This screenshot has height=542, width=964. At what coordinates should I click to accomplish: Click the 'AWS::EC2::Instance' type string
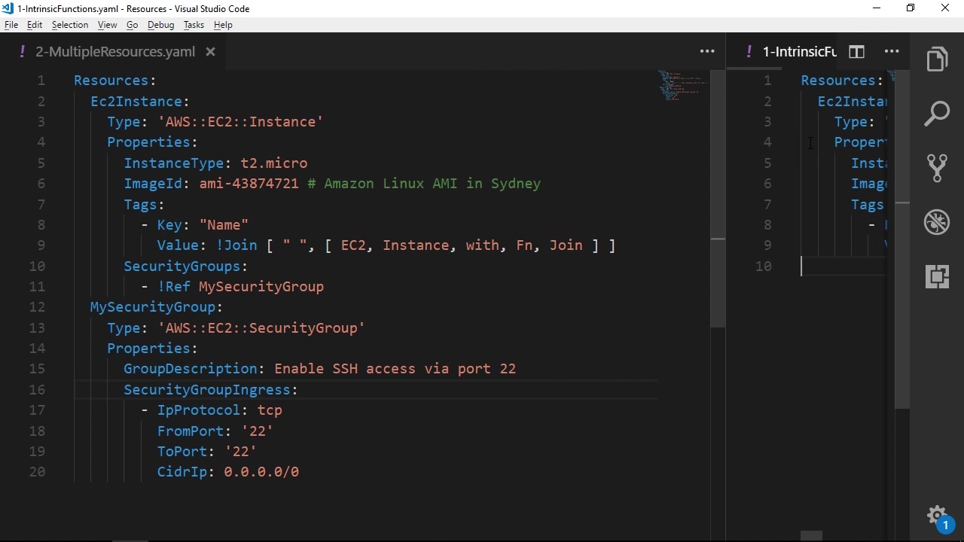coord(240,122)
